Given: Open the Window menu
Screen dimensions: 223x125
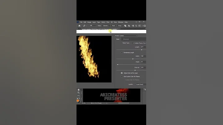Looking at the screenshot, I should click(120, 22).
